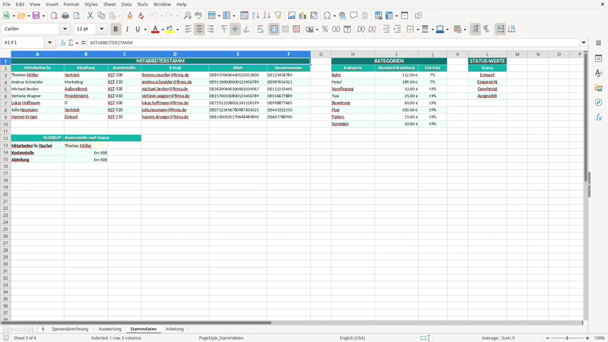Open Print Preview from the toolbar
The image size is (608, 342).
click(x=76, y=16)
